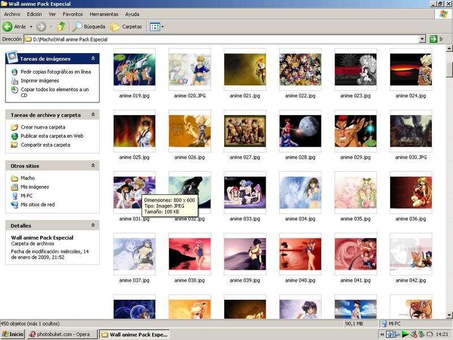Click the folder icon in address bar
This screenshot has width=453, height=340.
click(x=28, y=39)
